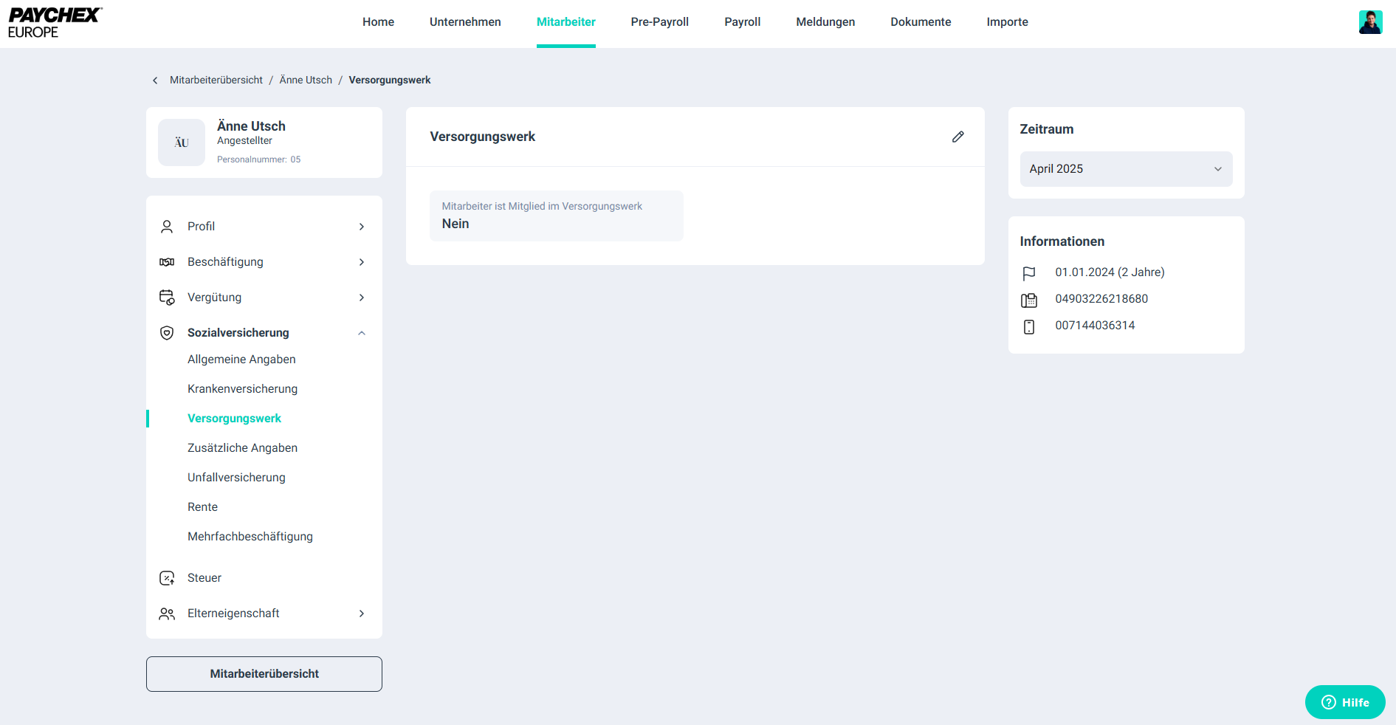The image size is (1396, 725).
Task: Click the Beschäftigung handshake icon
Action: point(167,262)
